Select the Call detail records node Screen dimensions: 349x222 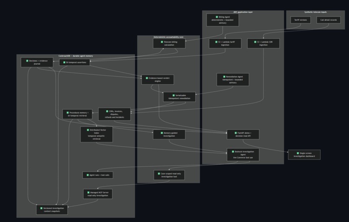pos(329,20)
